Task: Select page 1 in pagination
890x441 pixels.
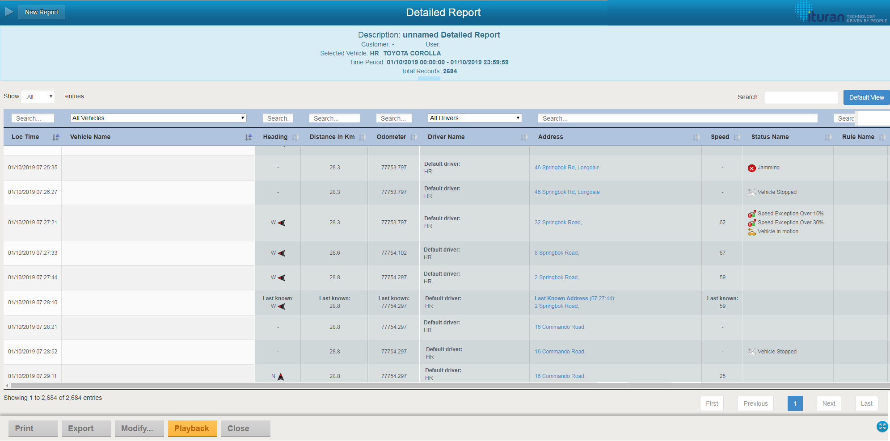Action: tap(795, 403)
